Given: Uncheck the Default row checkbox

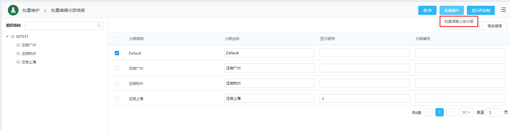Looking at the screenshot, I should coord(117,53).
